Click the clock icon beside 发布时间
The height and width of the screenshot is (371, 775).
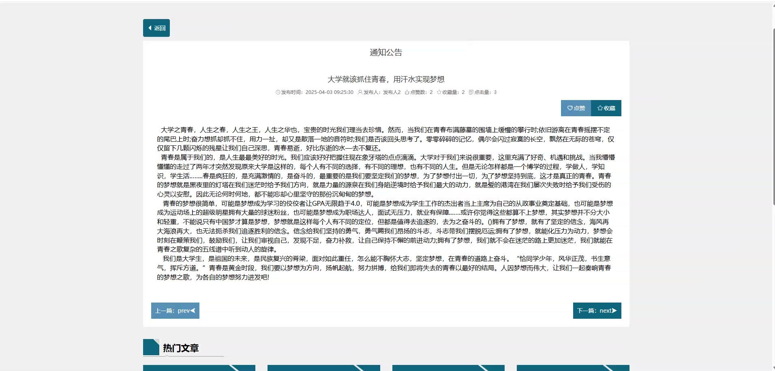[278, 92]
